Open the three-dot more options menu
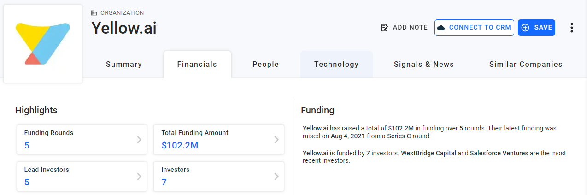Image resolution: width=587 pixels, height=195 pixels. click(572, 28)
